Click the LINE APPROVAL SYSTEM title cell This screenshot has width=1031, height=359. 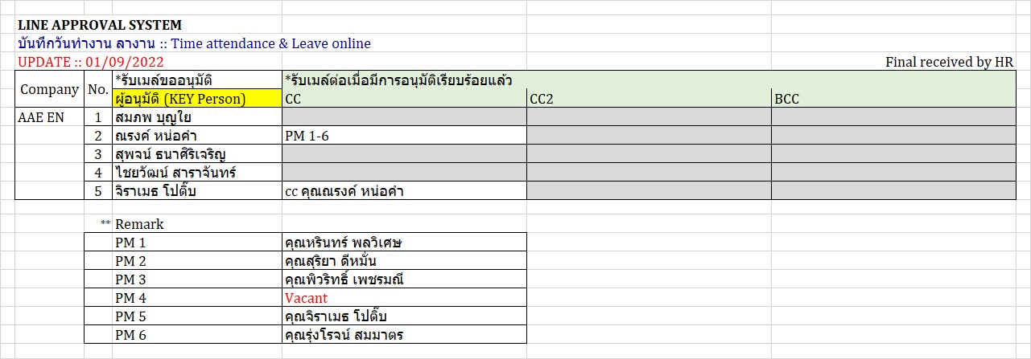(x=100, y=26)
